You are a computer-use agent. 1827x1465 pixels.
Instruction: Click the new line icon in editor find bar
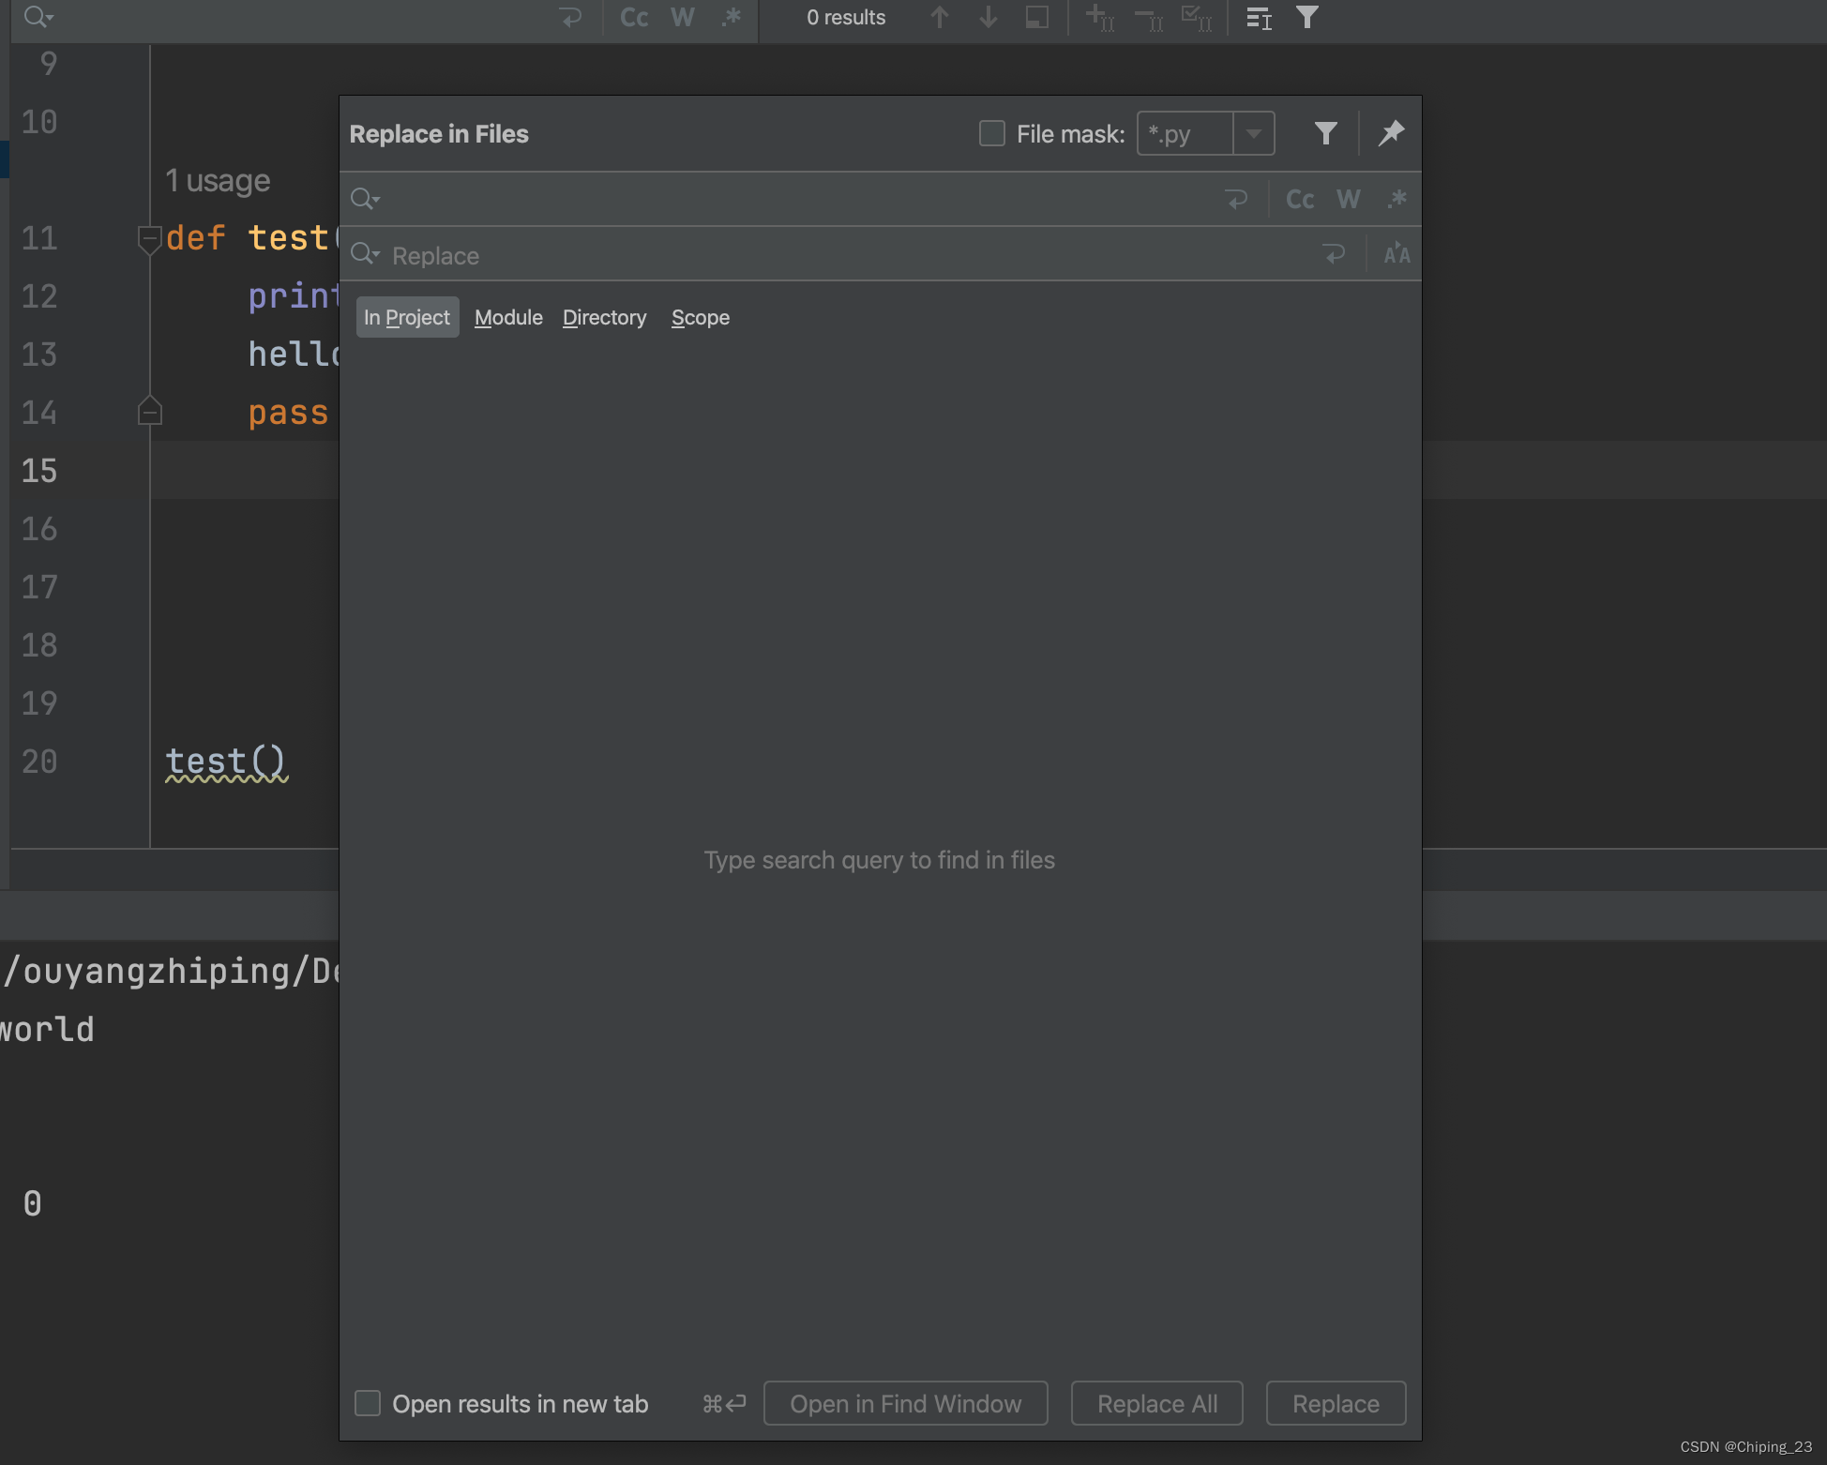point(570,17)
